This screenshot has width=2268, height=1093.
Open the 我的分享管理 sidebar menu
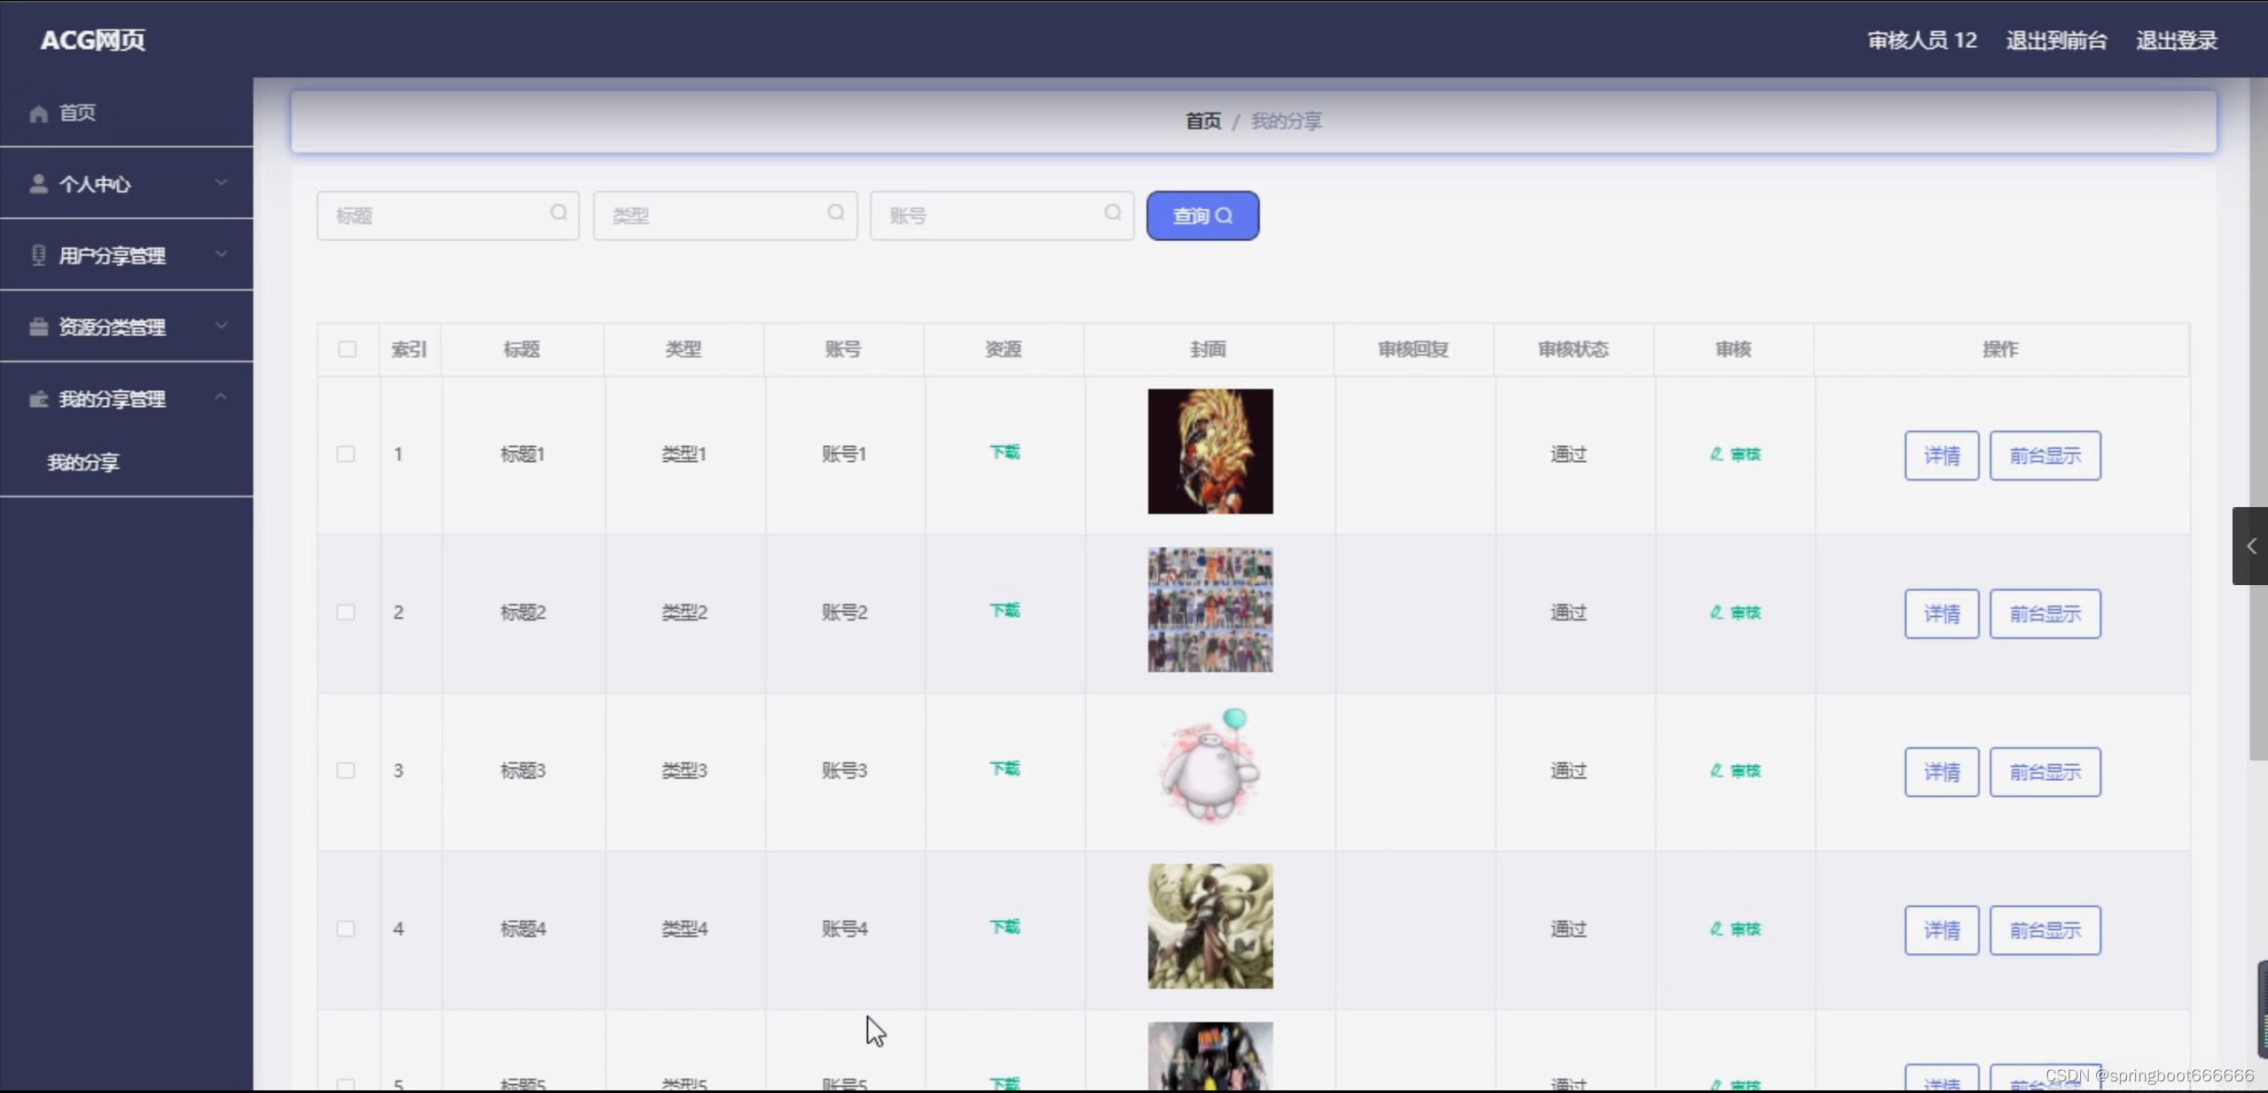127,399
